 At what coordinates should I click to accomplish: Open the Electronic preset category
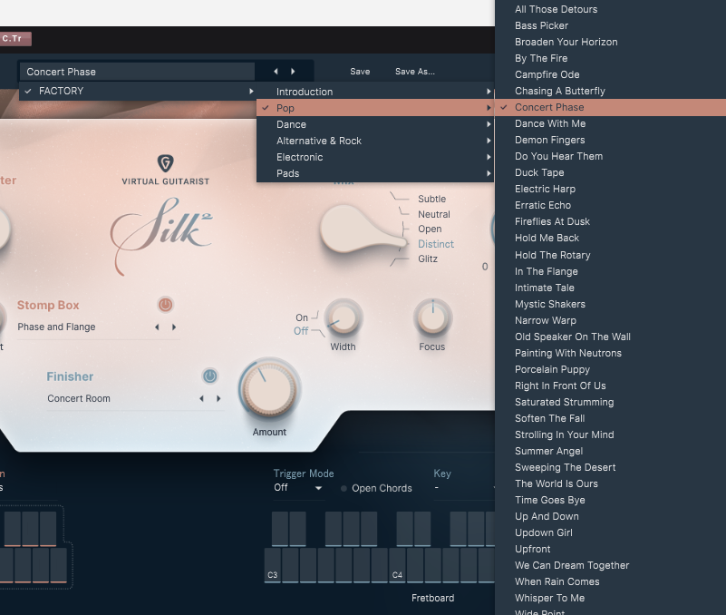(x=375, y=157)
